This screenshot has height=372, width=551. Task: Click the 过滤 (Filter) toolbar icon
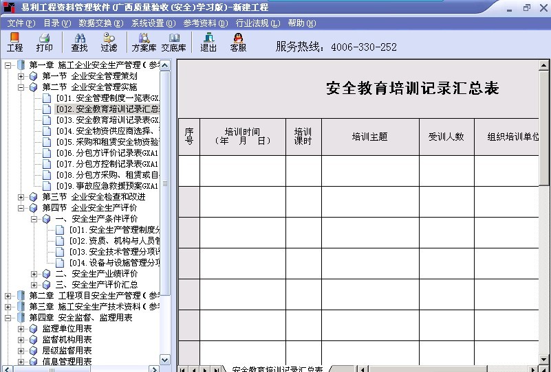109,42
